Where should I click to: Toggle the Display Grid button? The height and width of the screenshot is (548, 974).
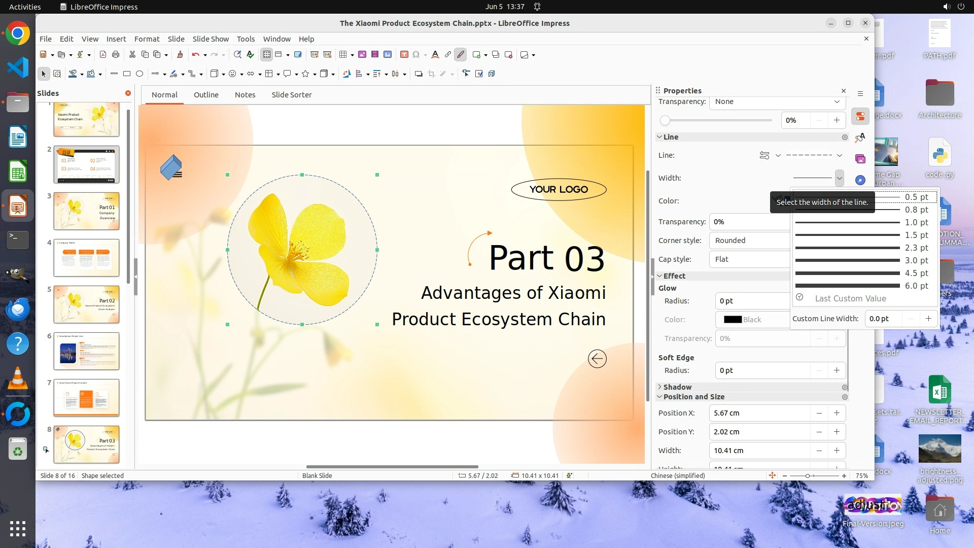click(267, 55)
